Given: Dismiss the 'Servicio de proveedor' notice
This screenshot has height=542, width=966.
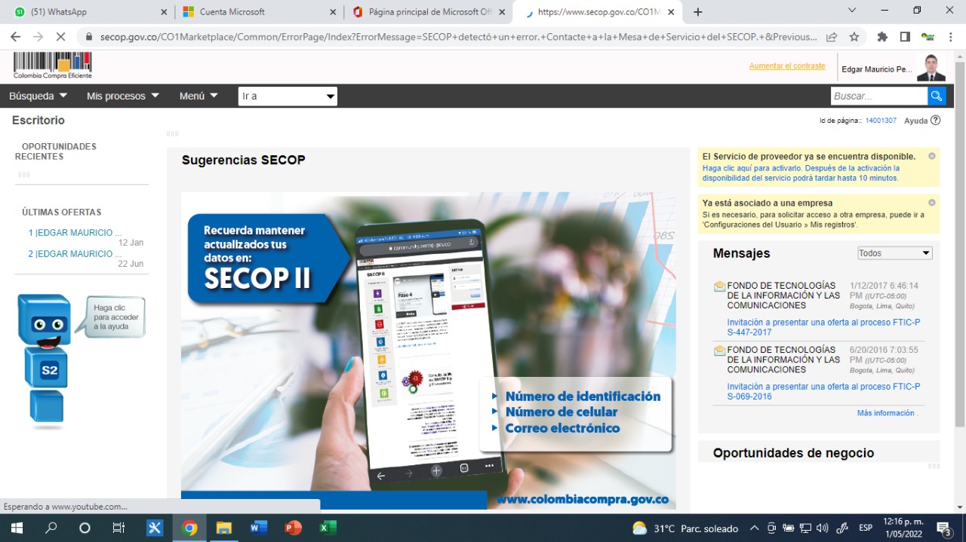Looking at the screenshot, I should pos(932,156).
